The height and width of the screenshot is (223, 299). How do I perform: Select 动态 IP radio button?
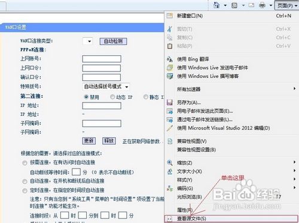point(112,97)
